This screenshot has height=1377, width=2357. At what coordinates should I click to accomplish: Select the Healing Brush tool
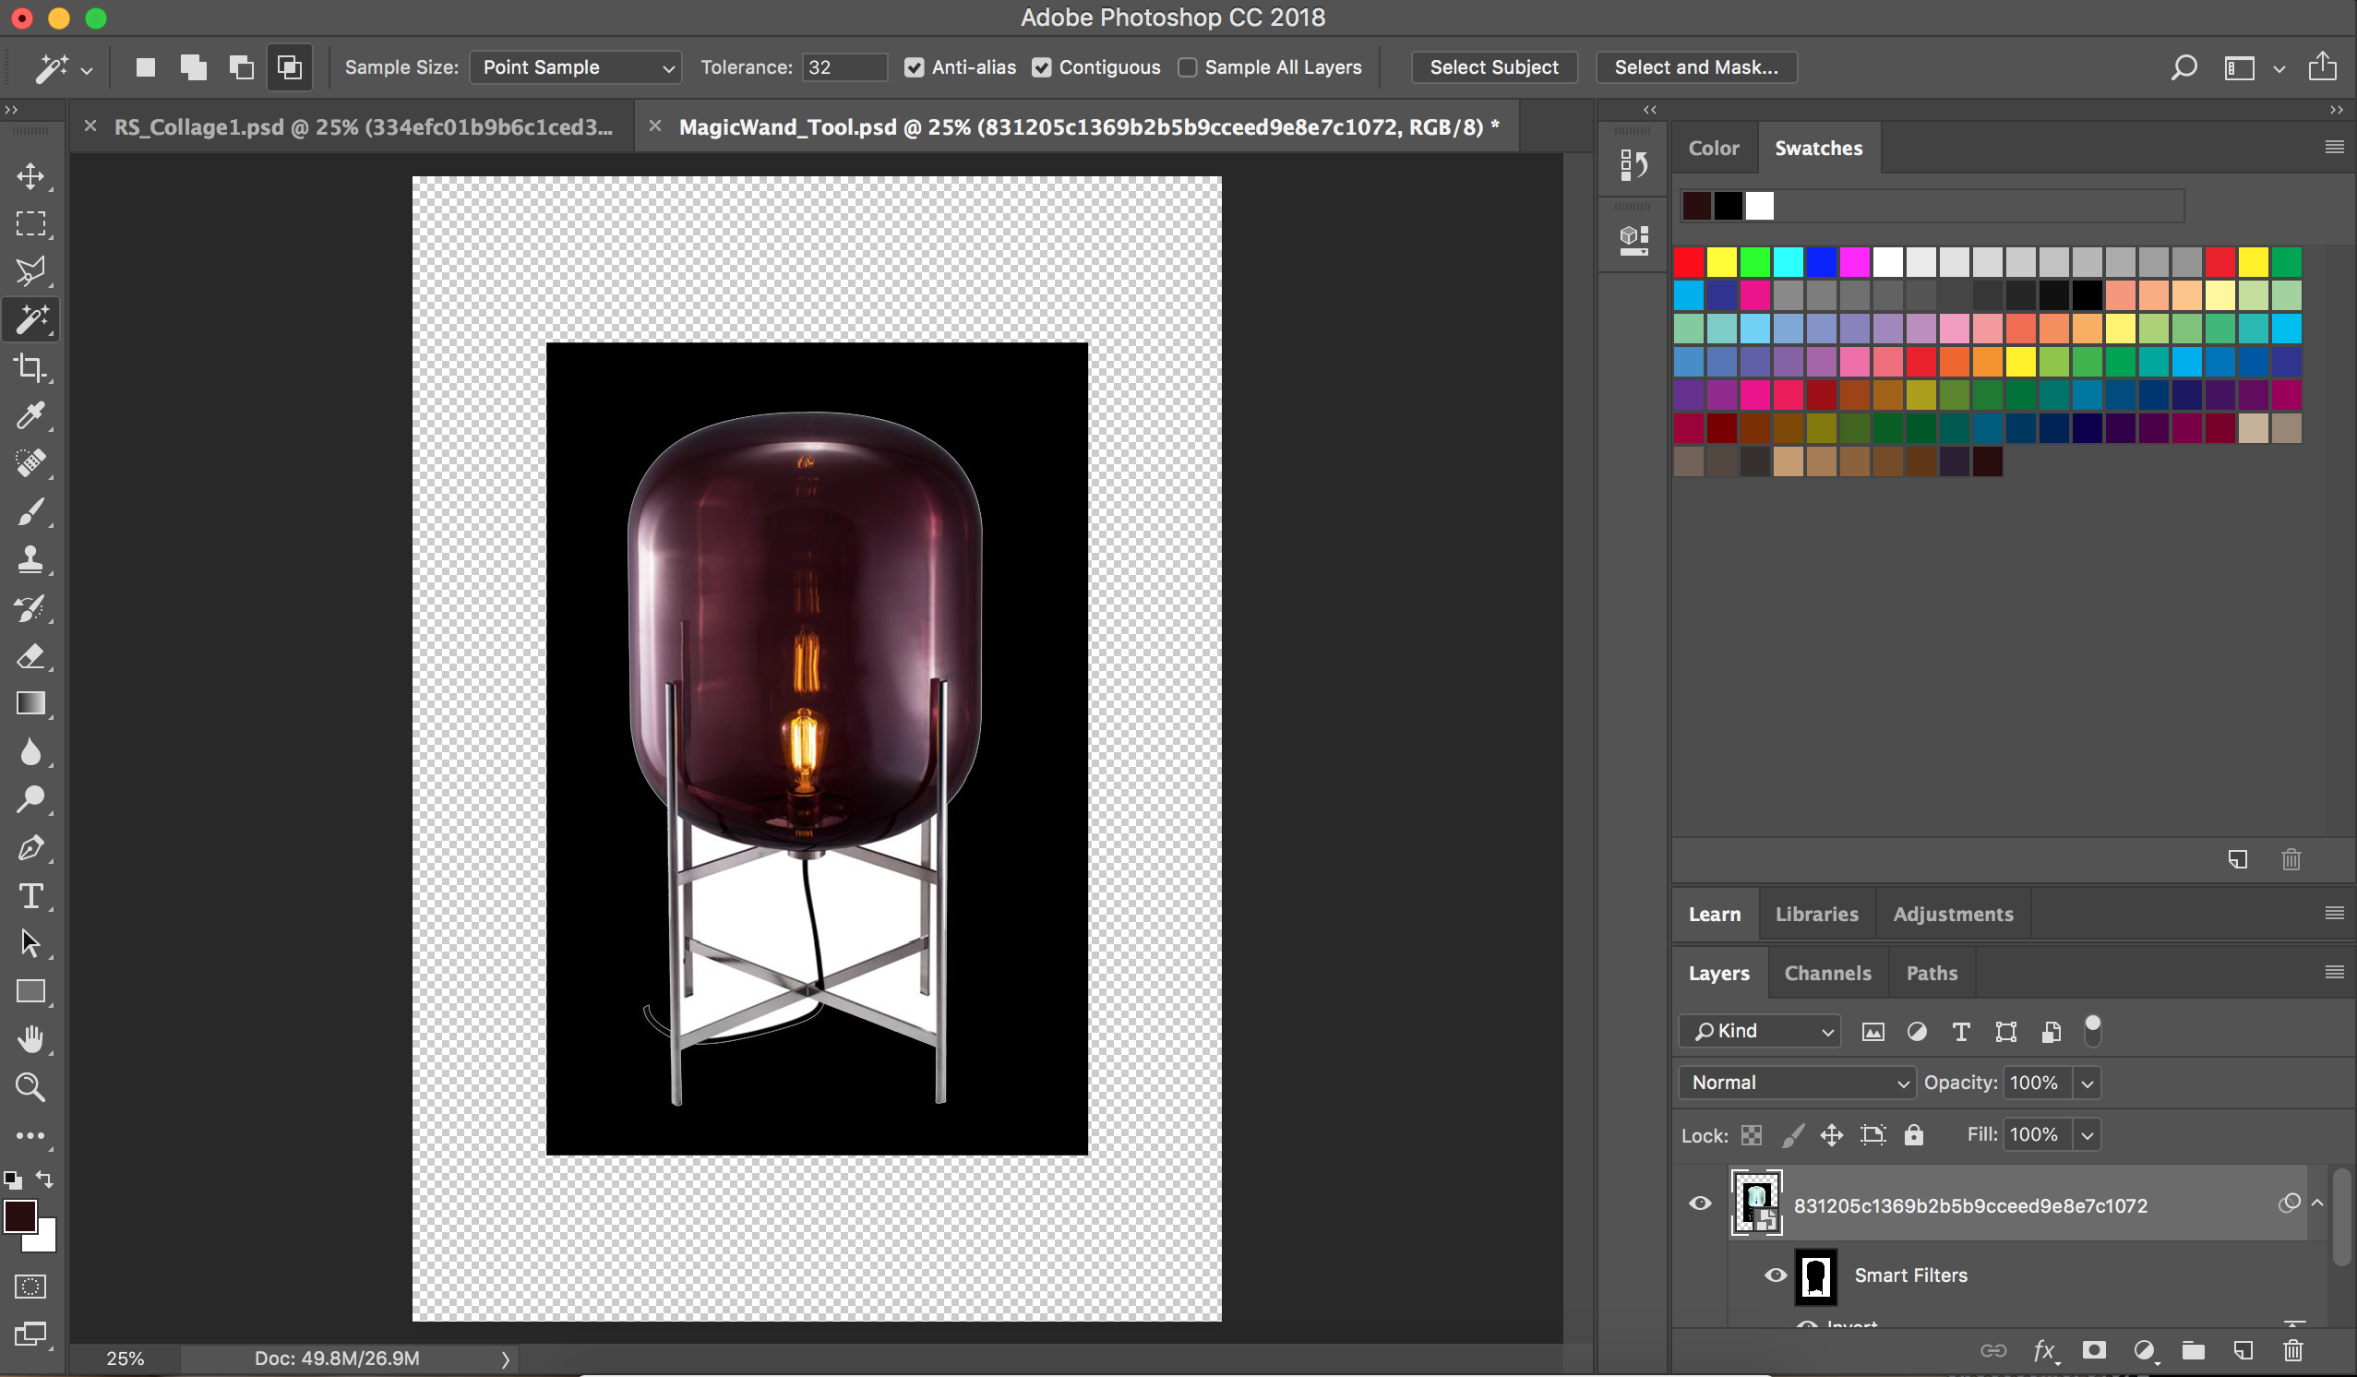click(x=30, y=463)
